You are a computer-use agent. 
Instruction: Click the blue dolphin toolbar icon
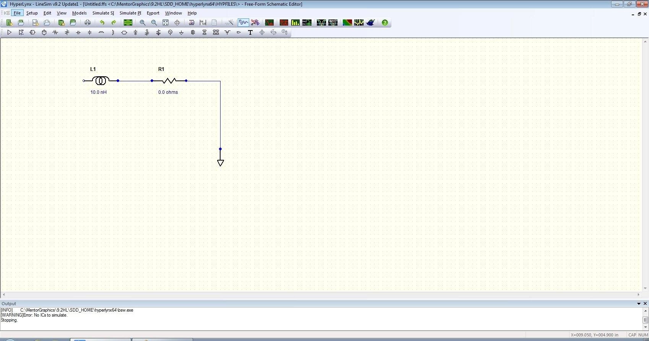pos(370,23)
